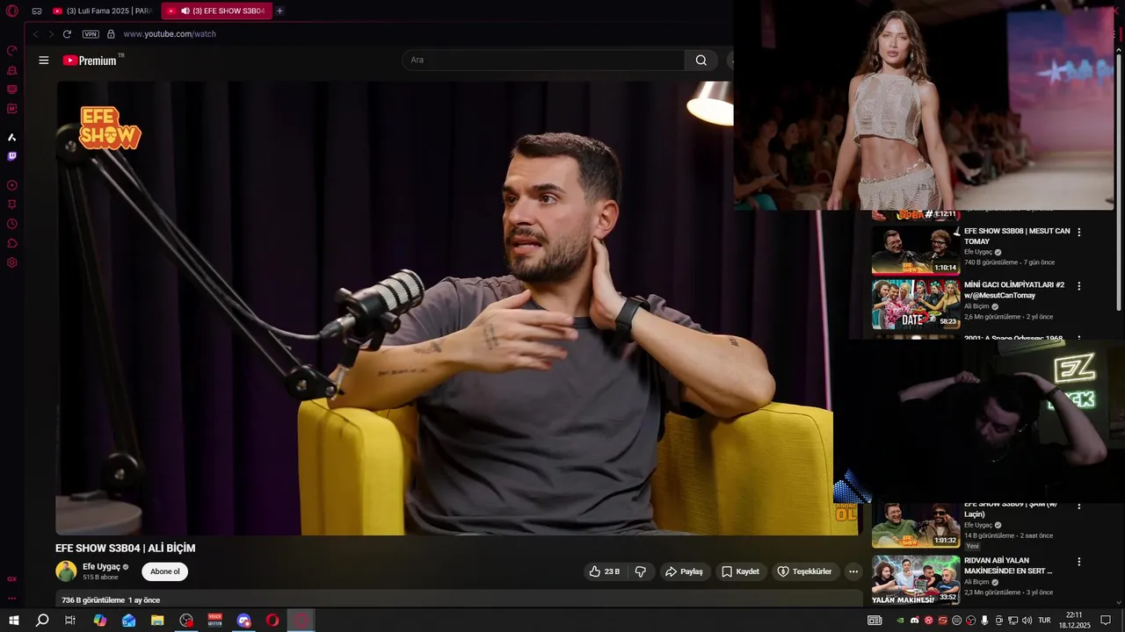
Task: Open Voicemeeter from the taskbar
Action: [x=214, y=621]
